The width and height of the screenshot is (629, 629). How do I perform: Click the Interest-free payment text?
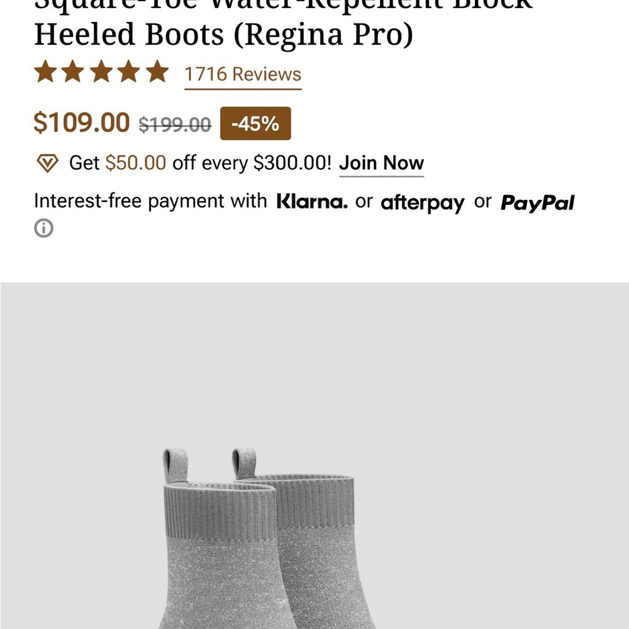150,201
